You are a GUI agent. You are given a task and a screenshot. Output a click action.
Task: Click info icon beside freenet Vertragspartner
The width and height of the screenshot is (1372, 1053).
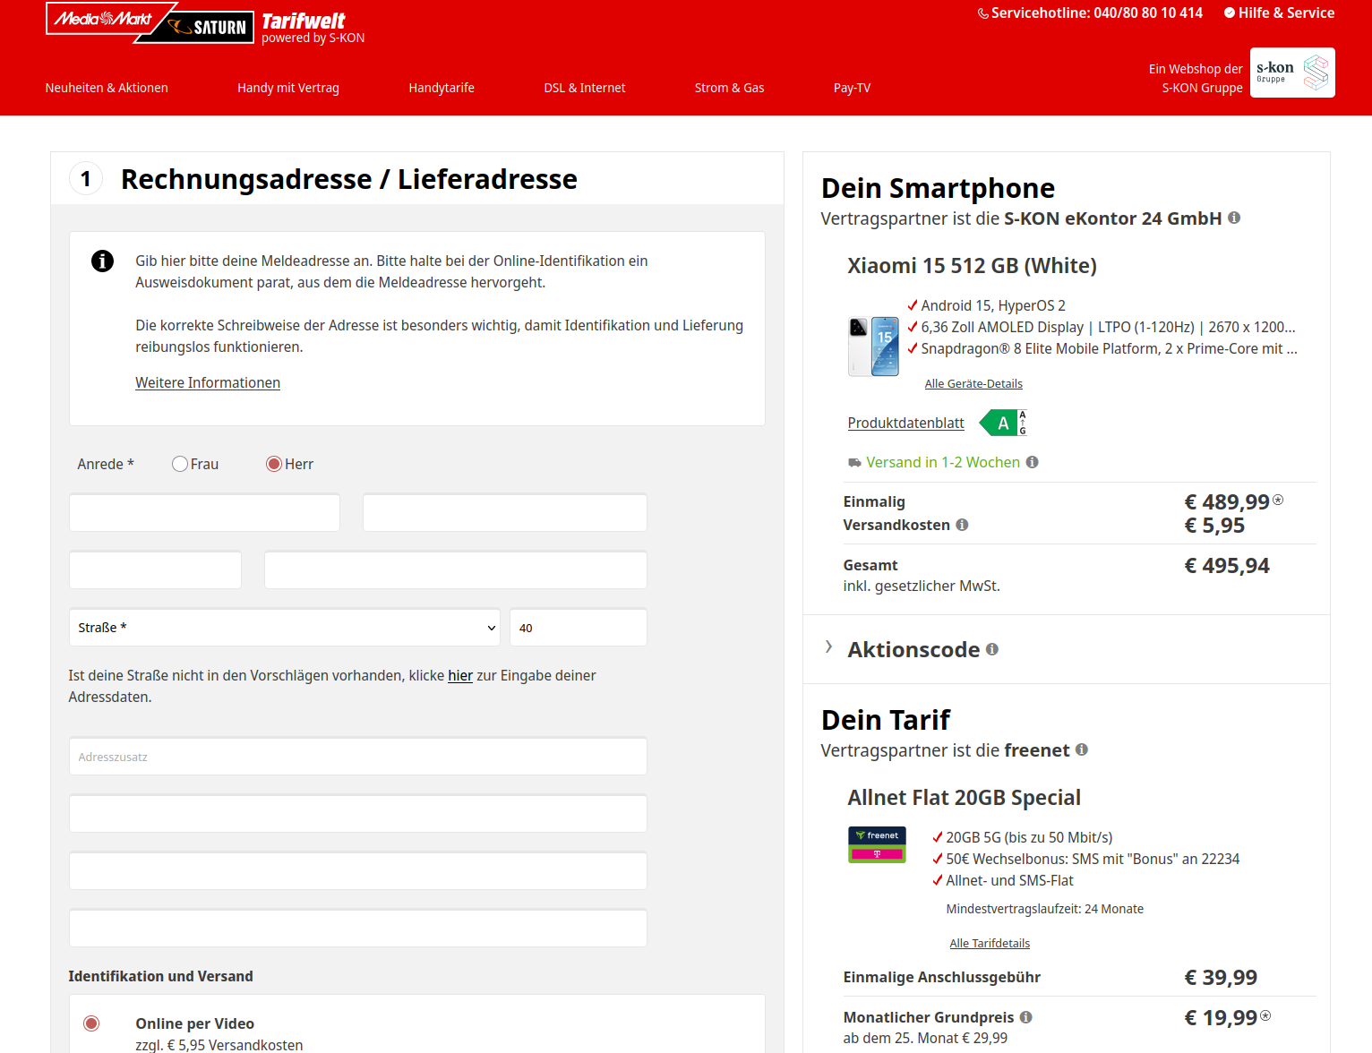pos(1082,749)
